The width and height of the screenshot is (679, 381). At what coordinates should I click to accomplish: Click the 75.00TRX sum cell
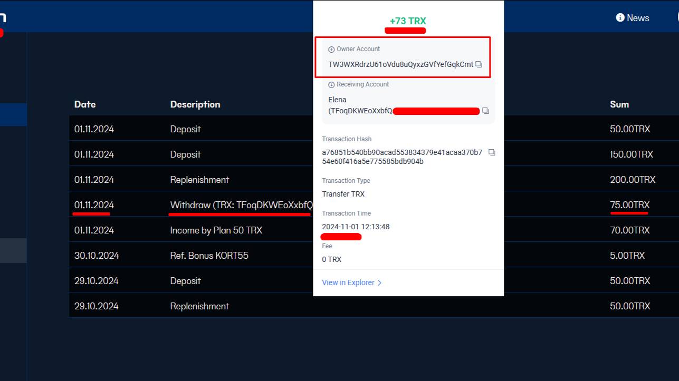[630, 205]
